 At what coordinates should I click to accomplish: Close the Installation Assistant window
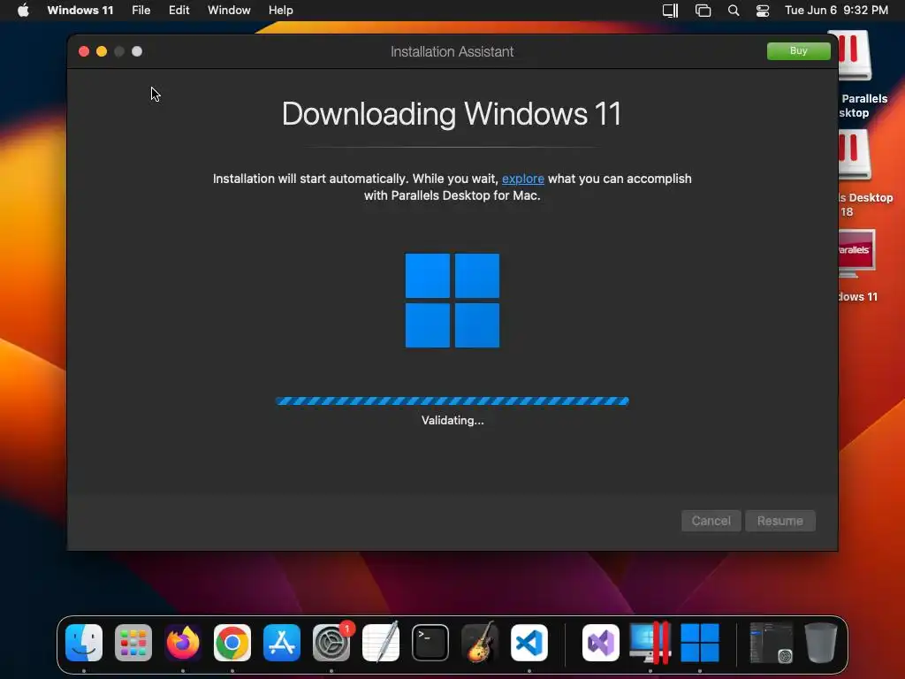coord(84,51)
